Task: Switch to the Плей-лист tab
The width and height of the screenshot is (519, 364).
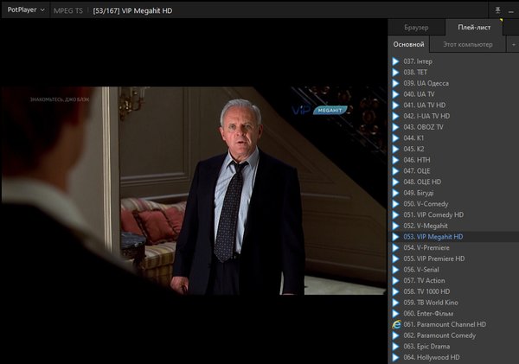Action: tap(474, 28)
